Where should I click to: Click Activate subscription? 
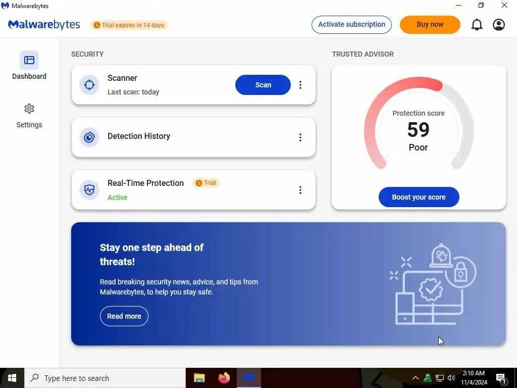[351, 24]
